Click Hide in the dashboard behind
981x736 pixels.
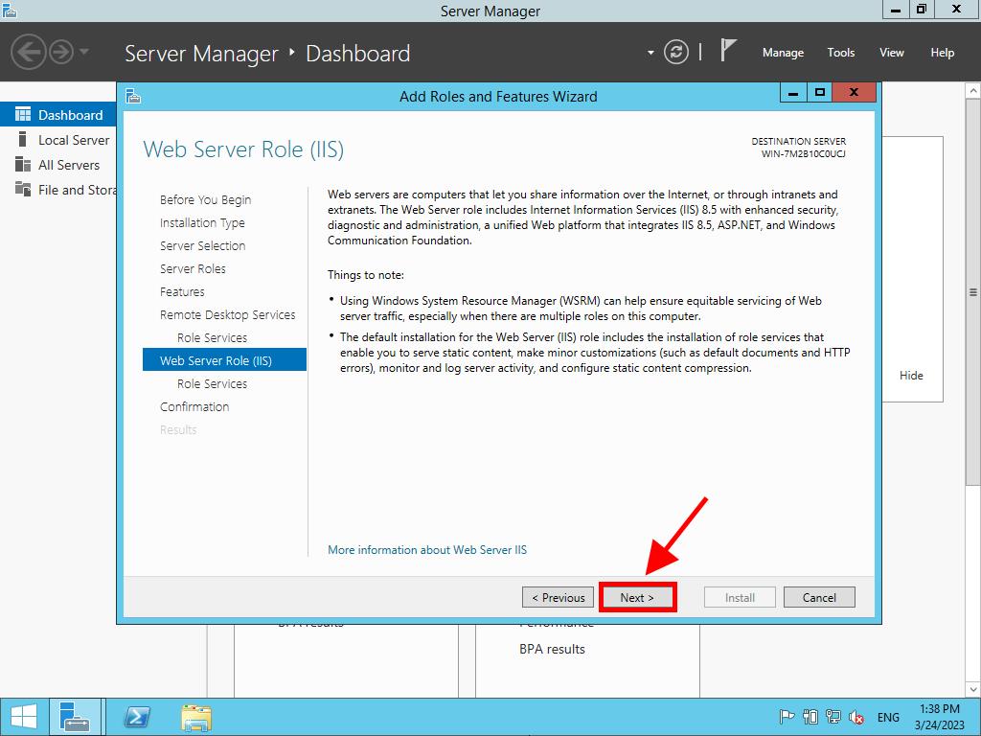(911, 375)
